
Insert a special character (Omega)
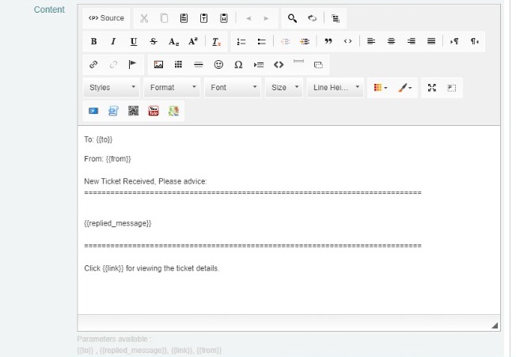(238, 64)
